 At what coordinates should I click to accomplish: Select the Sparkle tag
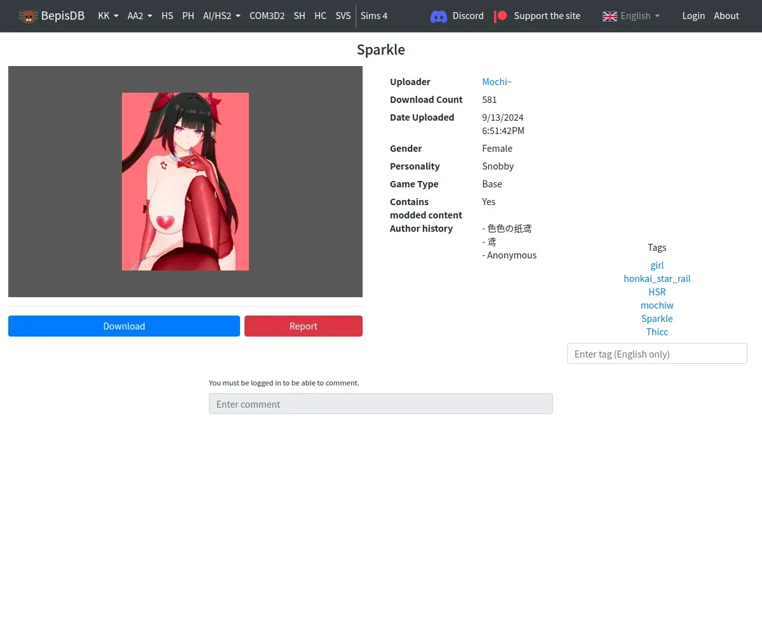point(657,318)
